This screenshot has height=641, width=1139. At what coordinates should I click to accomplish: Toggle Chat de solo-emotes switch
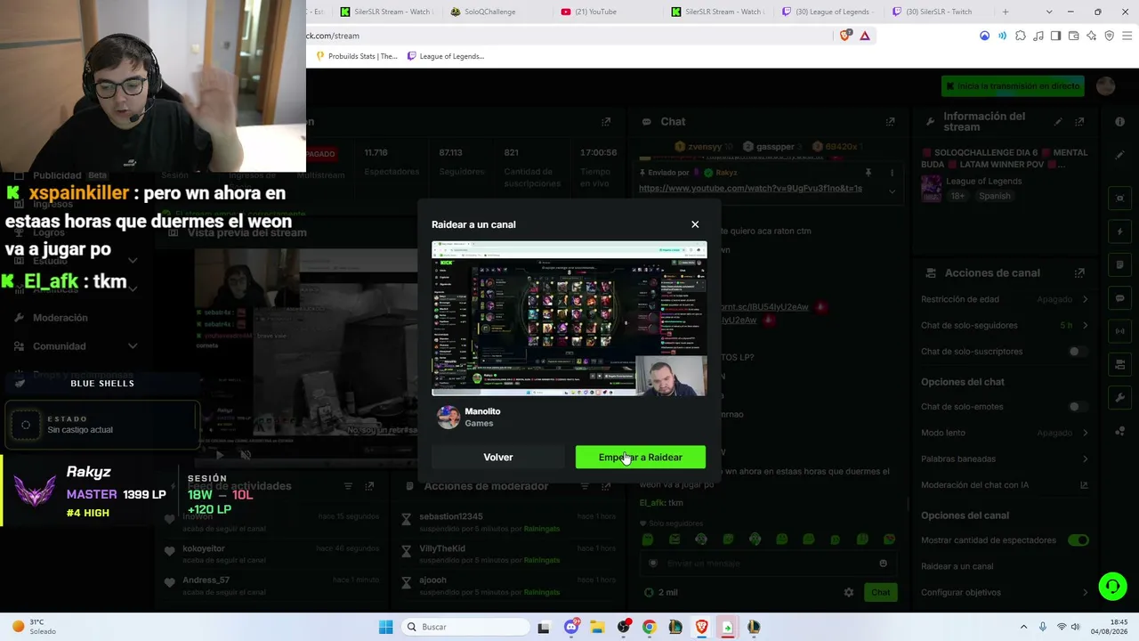click(1078, 407)
